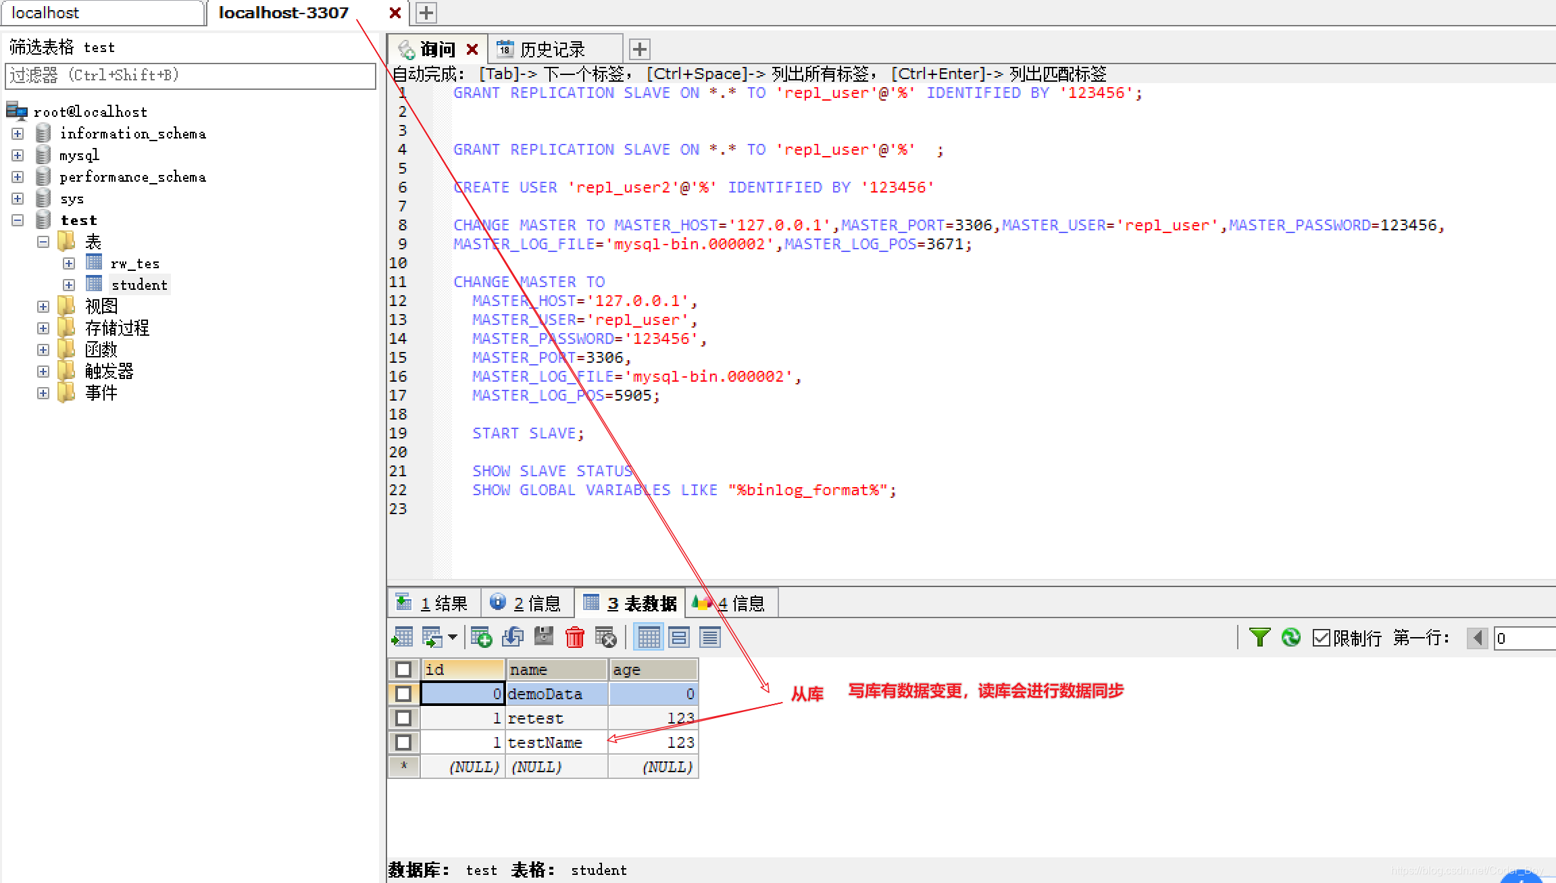Click the table filter input field
This screenshot has width=1556, height=883.
(x=190, y=76)
